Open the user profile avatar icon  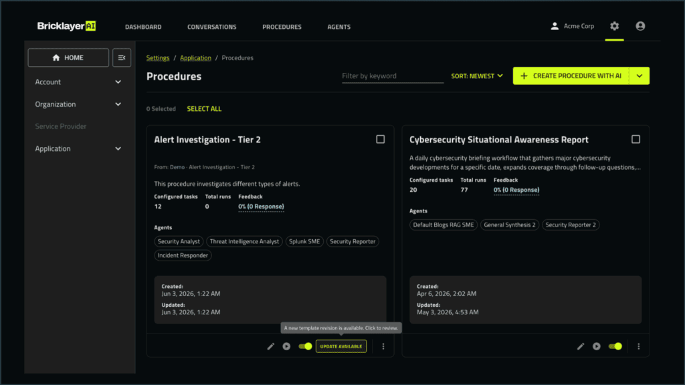pos(640,26)
